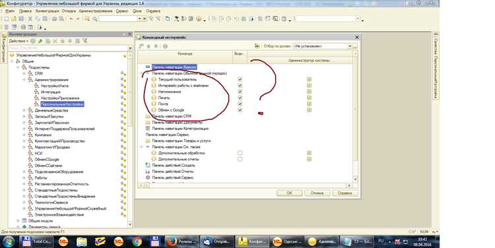Open the main toolbar search combo dropdown arrow
This screenshot has height=248, width=495.
[139, 19]
